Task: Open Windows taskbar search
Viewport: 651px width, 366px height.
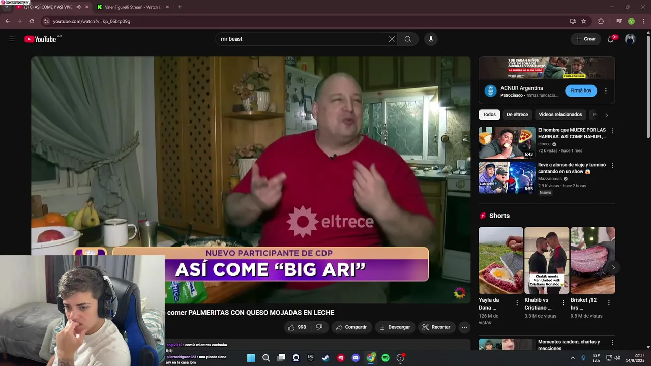Action: (x=266, y=358)
